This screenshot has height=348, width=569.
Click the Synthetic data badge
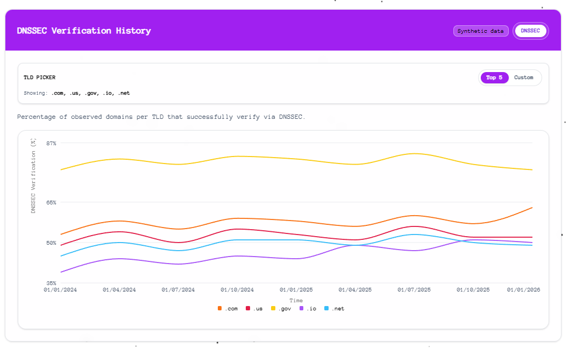pos(480,31)
